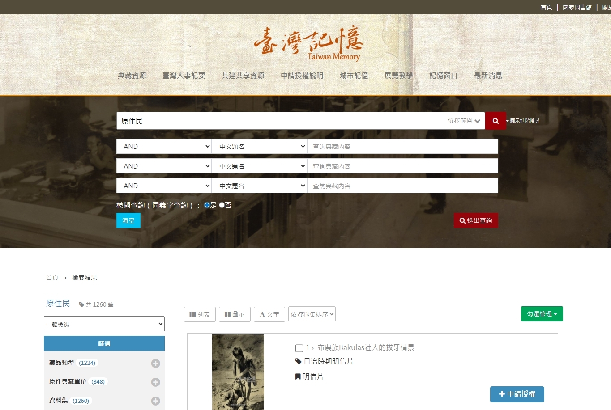Screen dimensions: 611x410
Task: Click the postcard thumbnail of result 1
Action: click(238, 372)
